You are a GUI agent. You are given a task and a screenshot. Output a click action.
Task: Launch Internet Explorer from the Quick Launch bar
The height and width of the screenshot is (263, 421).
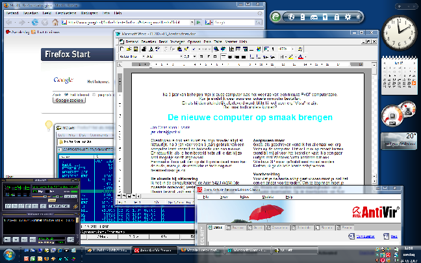pos(60,251)
